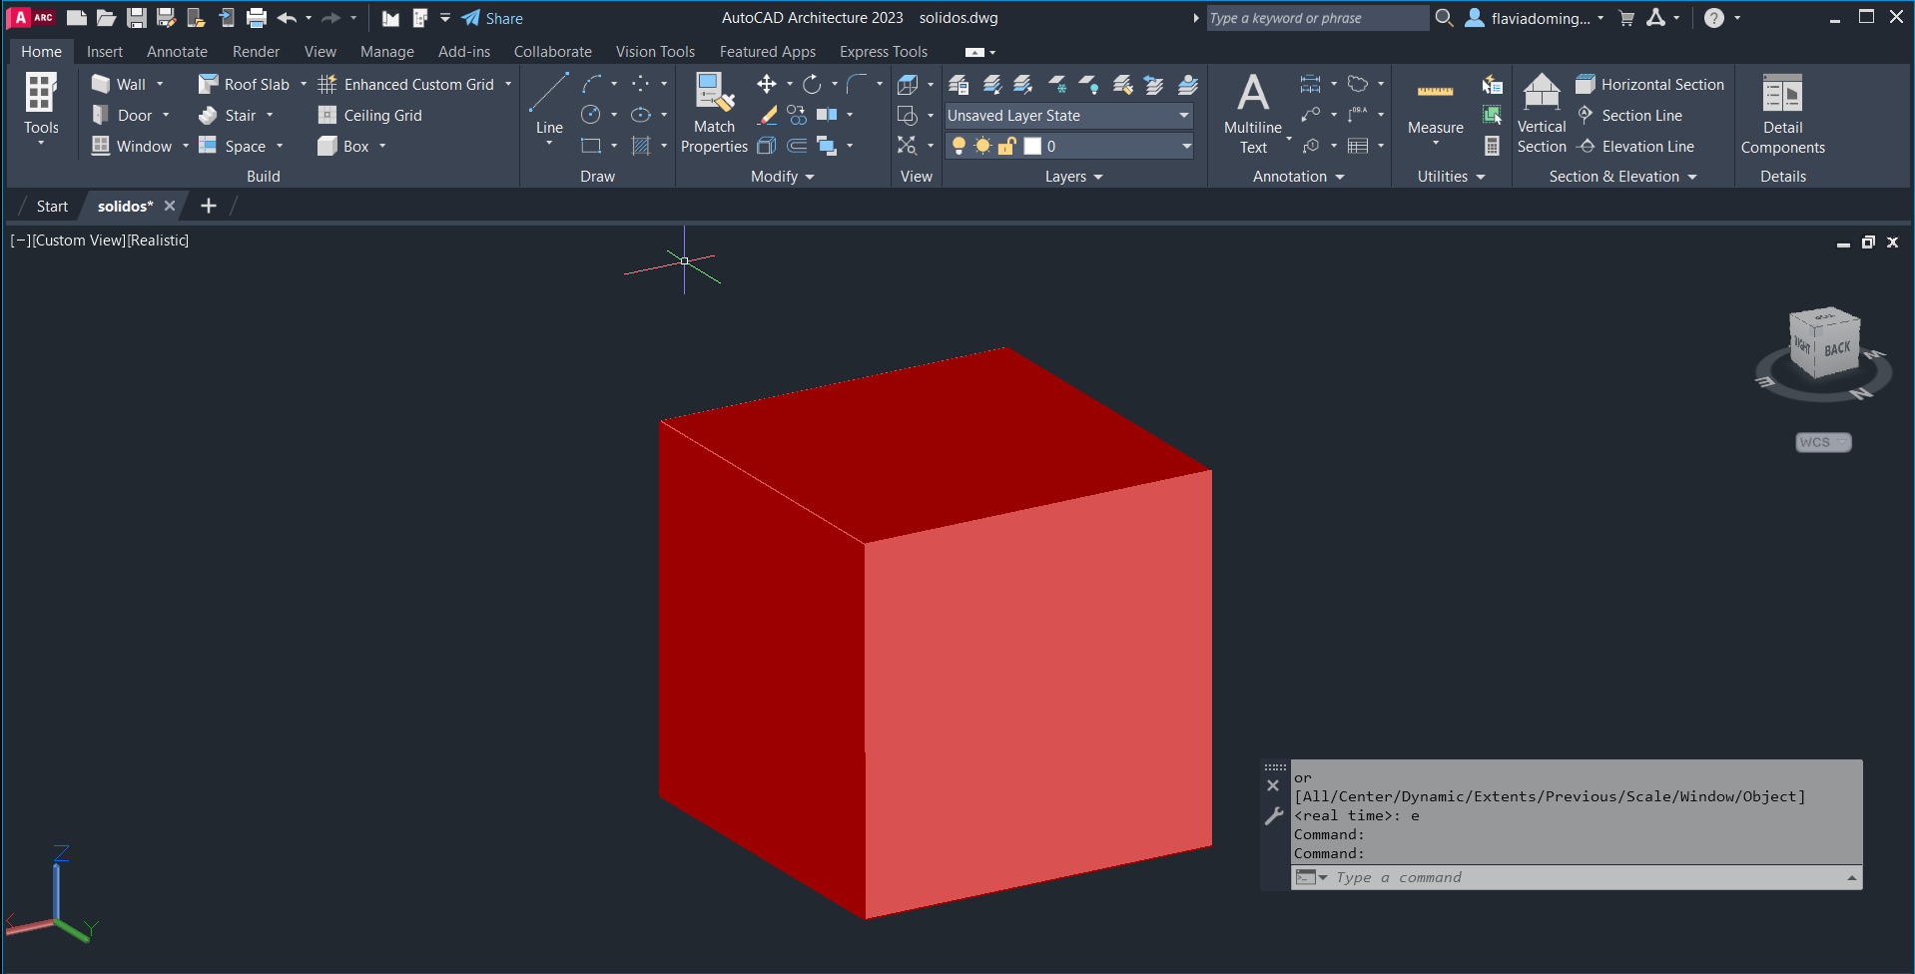Open the Layer Properties manager icon
Image resolution: width=1915 pixels, height=974 pixels.
tap(958, 84)
